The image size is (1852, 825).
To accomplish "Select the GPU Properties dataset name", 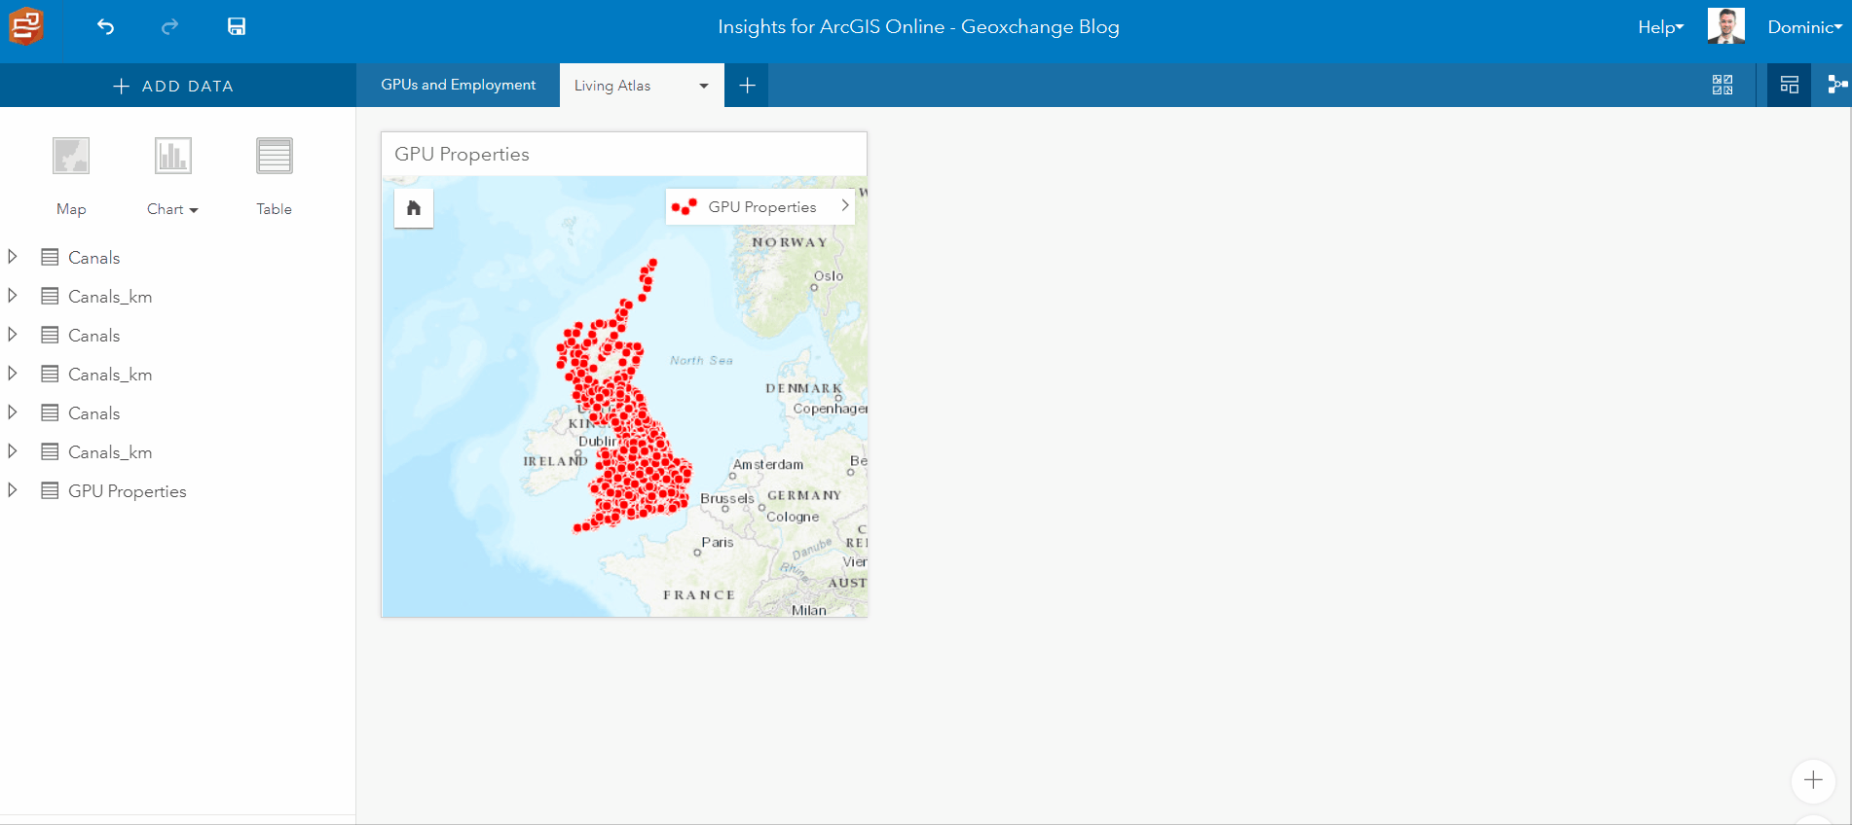I will (128, 491).
